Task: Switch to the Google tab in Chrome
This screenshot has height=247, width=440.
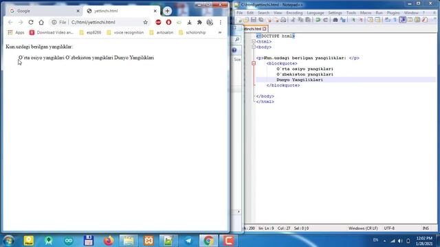Action: coord(44,11)
